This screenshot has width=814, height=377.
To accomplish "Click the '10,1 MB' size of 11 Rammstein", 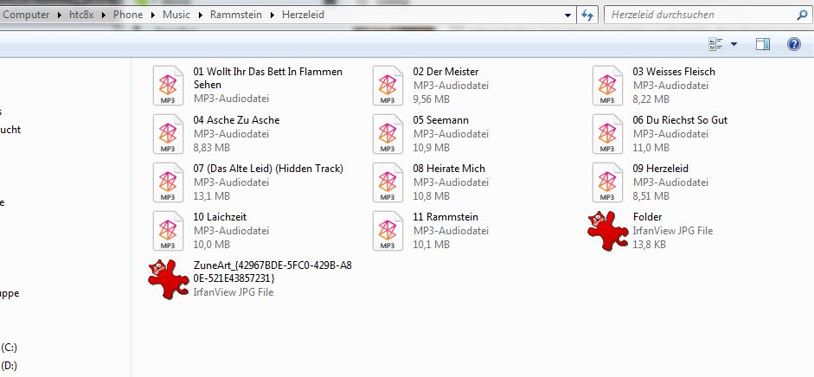I will [432, 244].
